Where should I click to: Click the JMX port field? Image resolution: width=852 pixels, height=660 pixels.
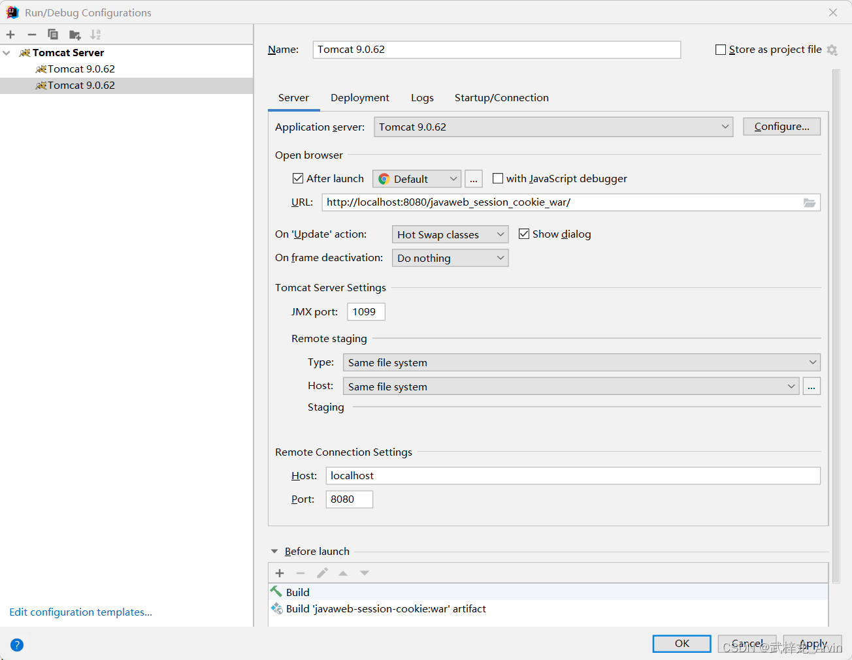pyautogui.click(x=366, y=312)
